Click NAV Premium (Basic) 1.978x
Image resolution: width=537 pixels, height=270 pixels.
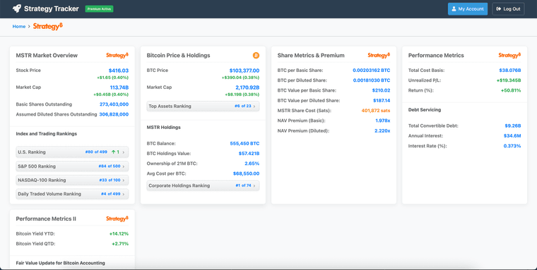[383, 121]
